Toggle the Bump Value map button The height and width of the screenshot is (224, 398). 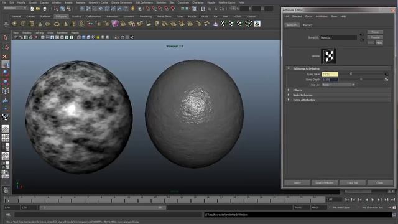pyautogui.click(x=386, y=74)
